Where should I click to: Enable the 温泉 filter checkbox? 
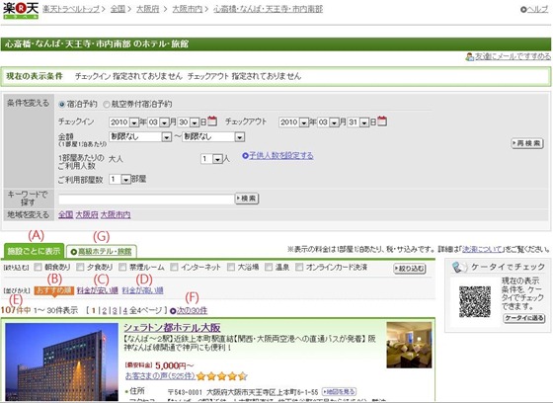[x=269, y=267]
